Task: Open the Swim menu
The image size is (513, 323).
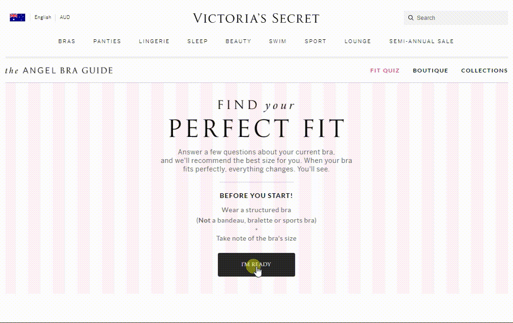Action: coord(277,41)
